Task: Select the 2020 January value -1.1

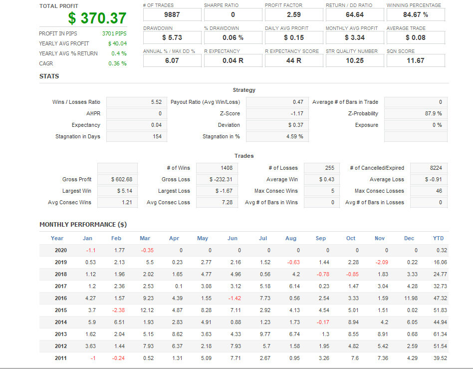Action: (x=91, y=250)
